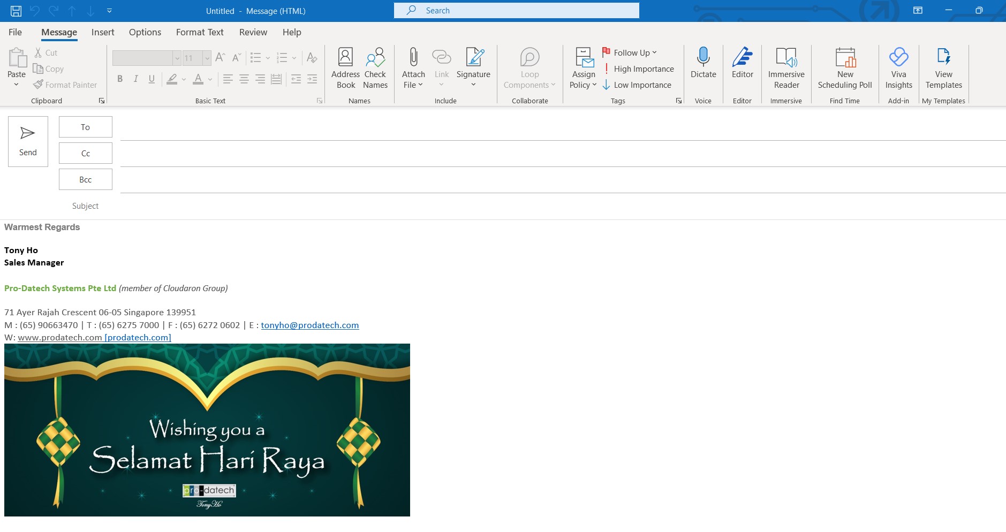Open the Help tab
This screenshot has width=1006, height=532.
(292, 32)
